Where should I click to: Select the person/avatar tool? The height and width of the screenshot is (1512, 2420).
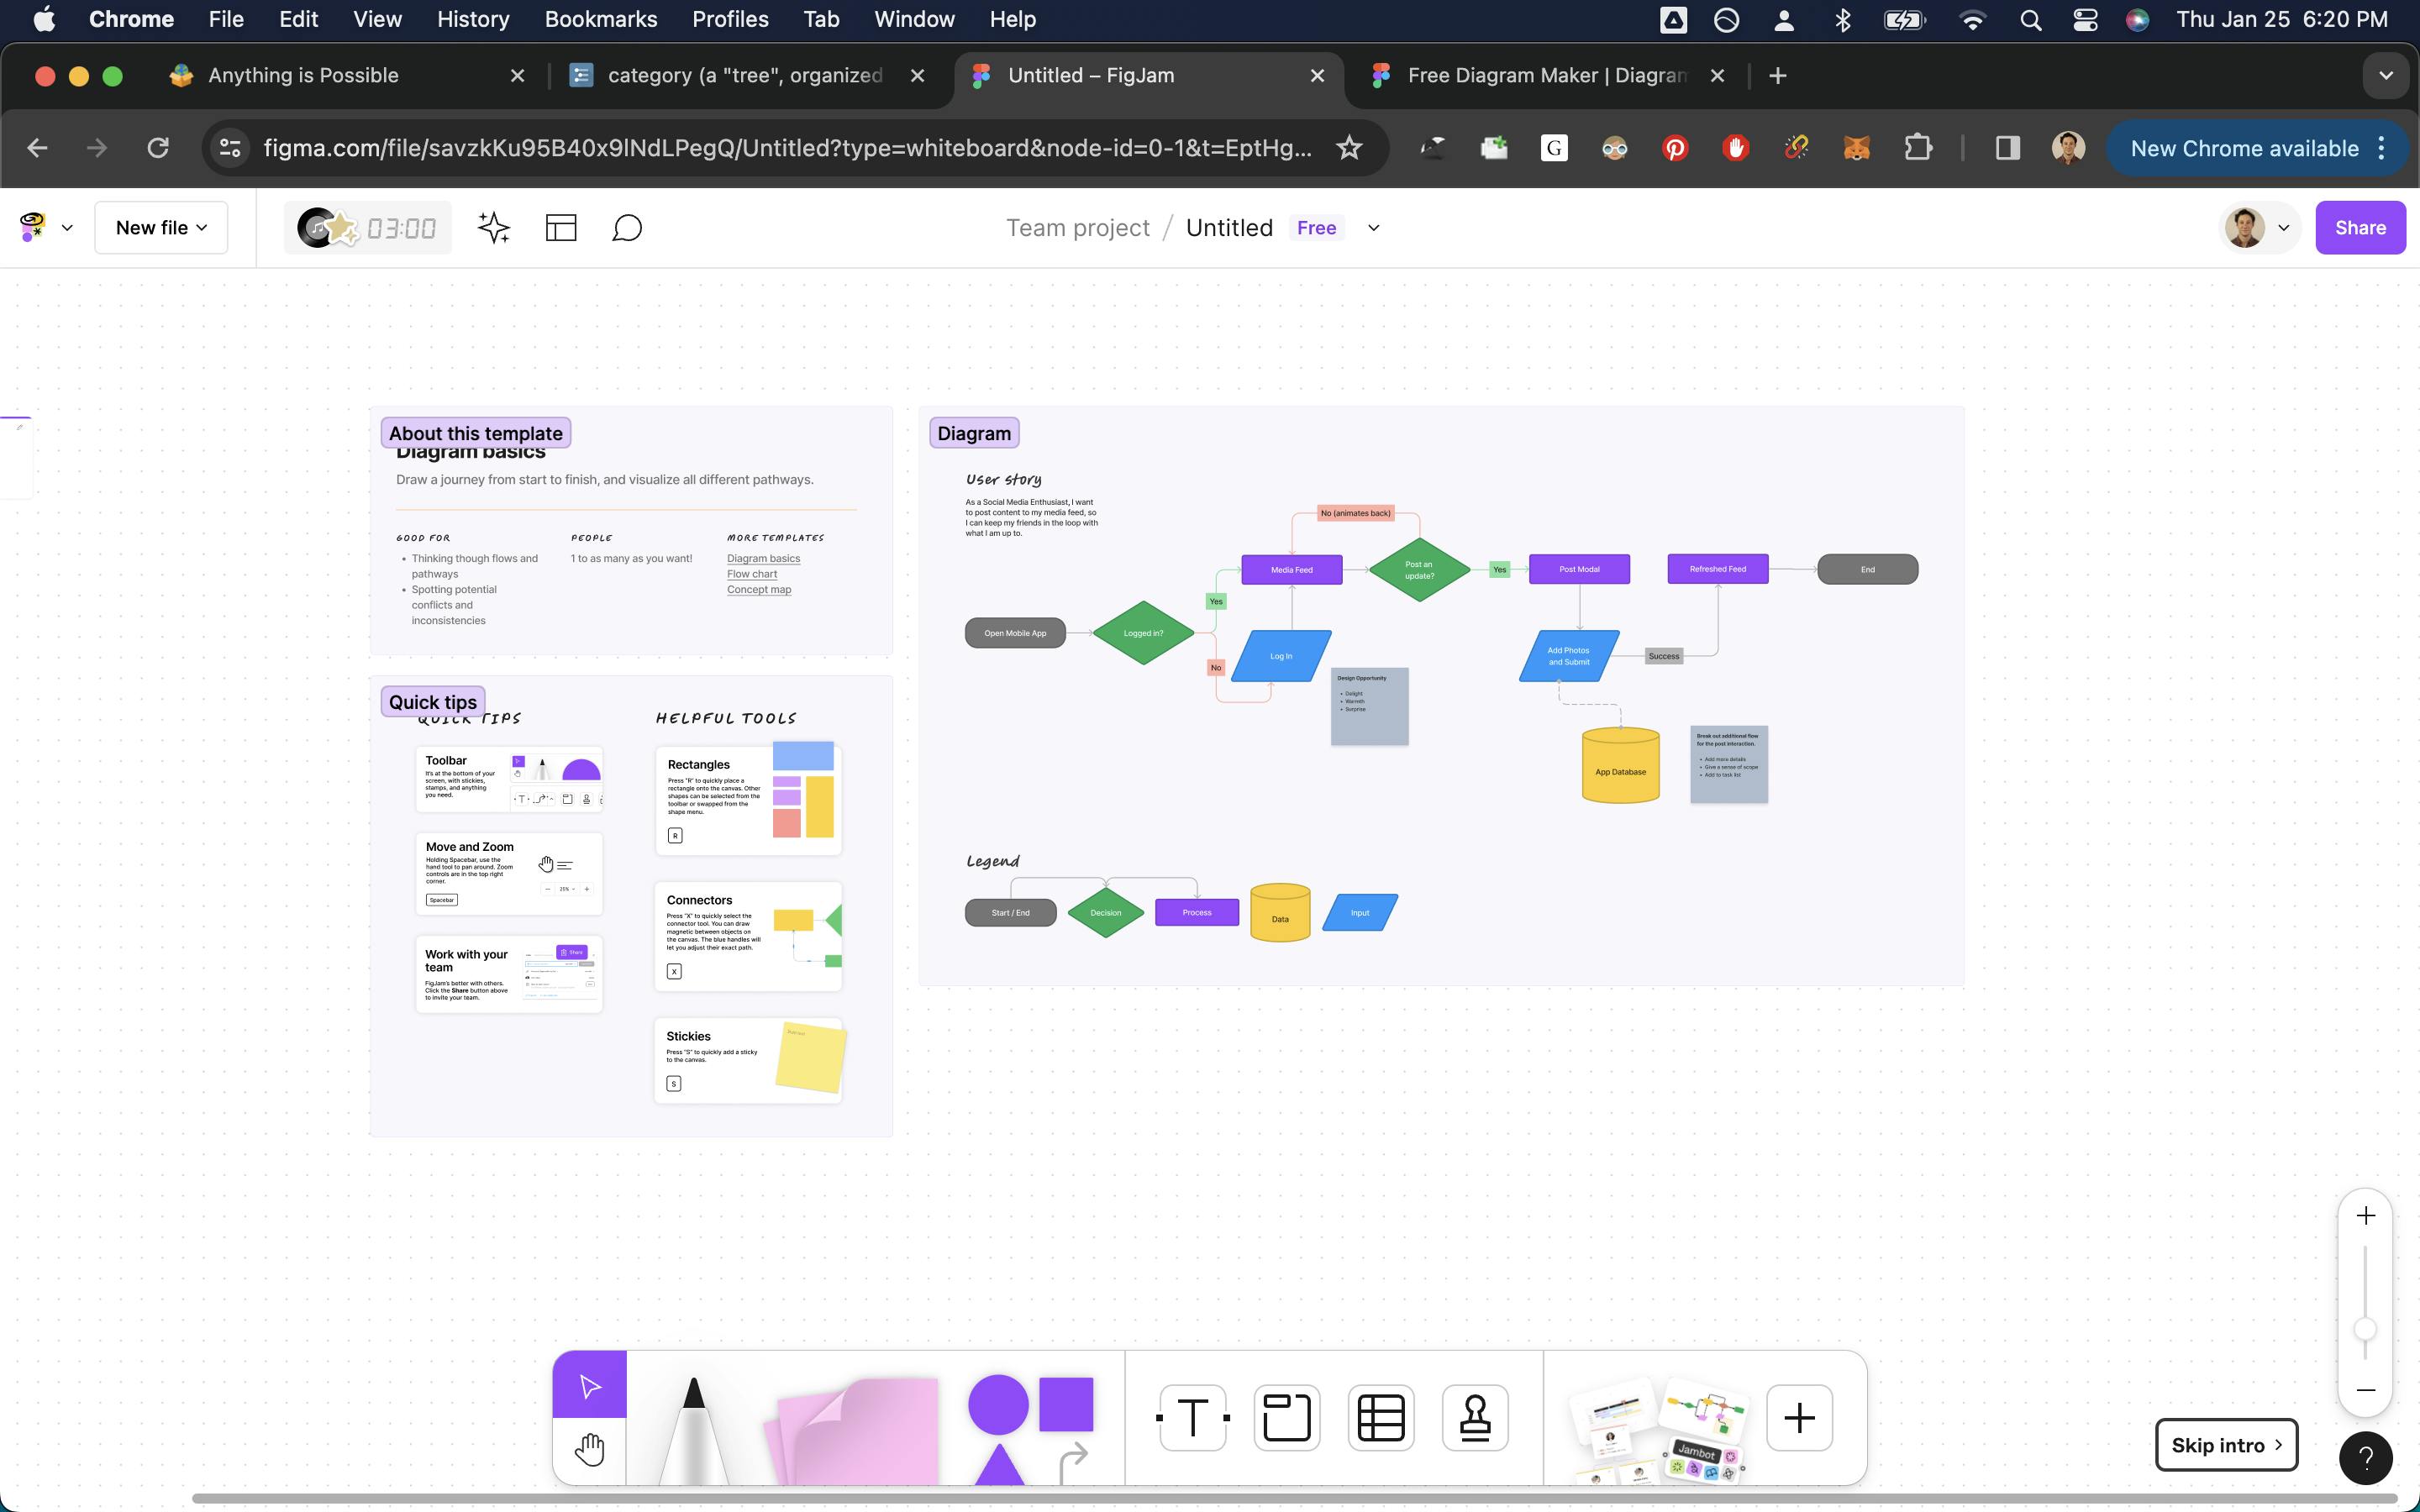click(1474, 1416)
